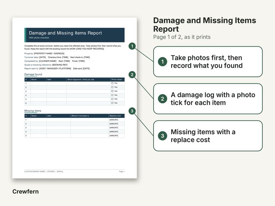Click the Crewfern brand name
The image size is (275, 206).
(x=26, y=192)
